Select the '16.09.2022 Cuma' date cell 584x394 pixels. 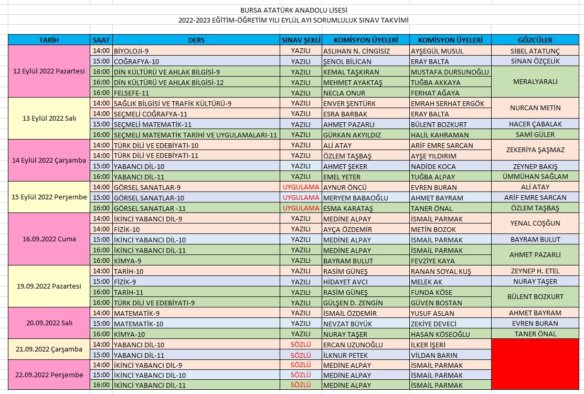coord(49,239)
